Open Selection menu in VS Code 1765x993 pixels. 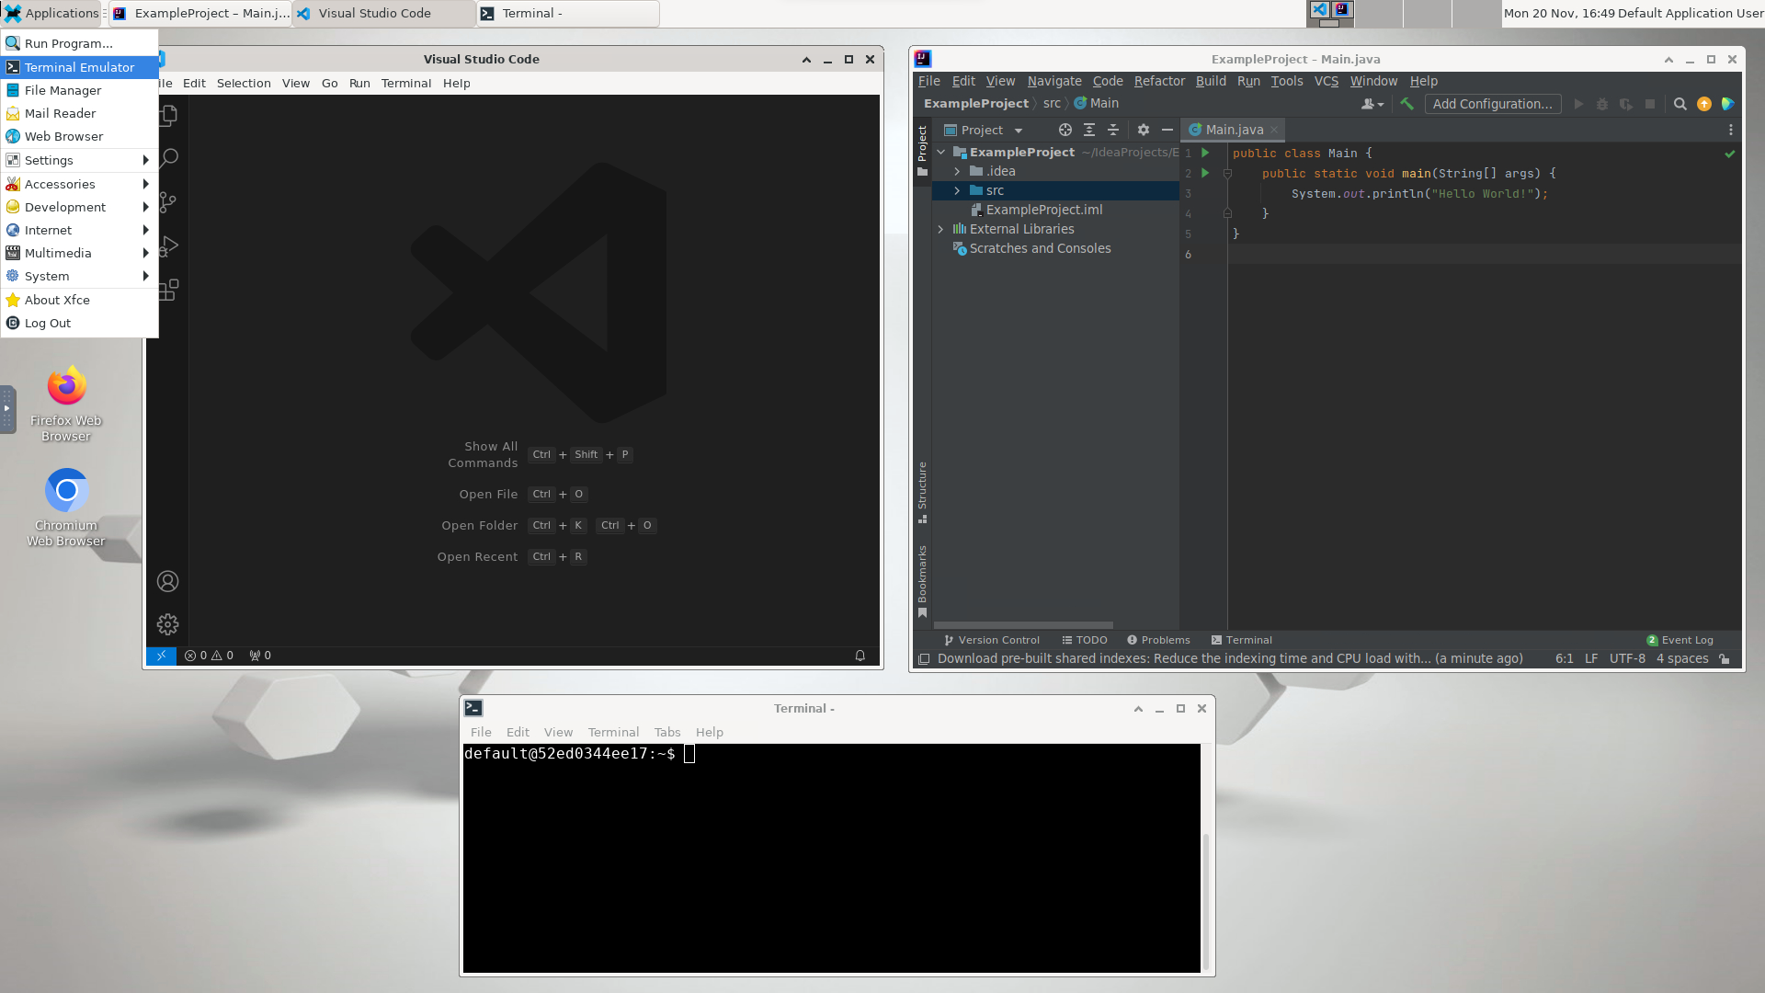tap(244, 83)
